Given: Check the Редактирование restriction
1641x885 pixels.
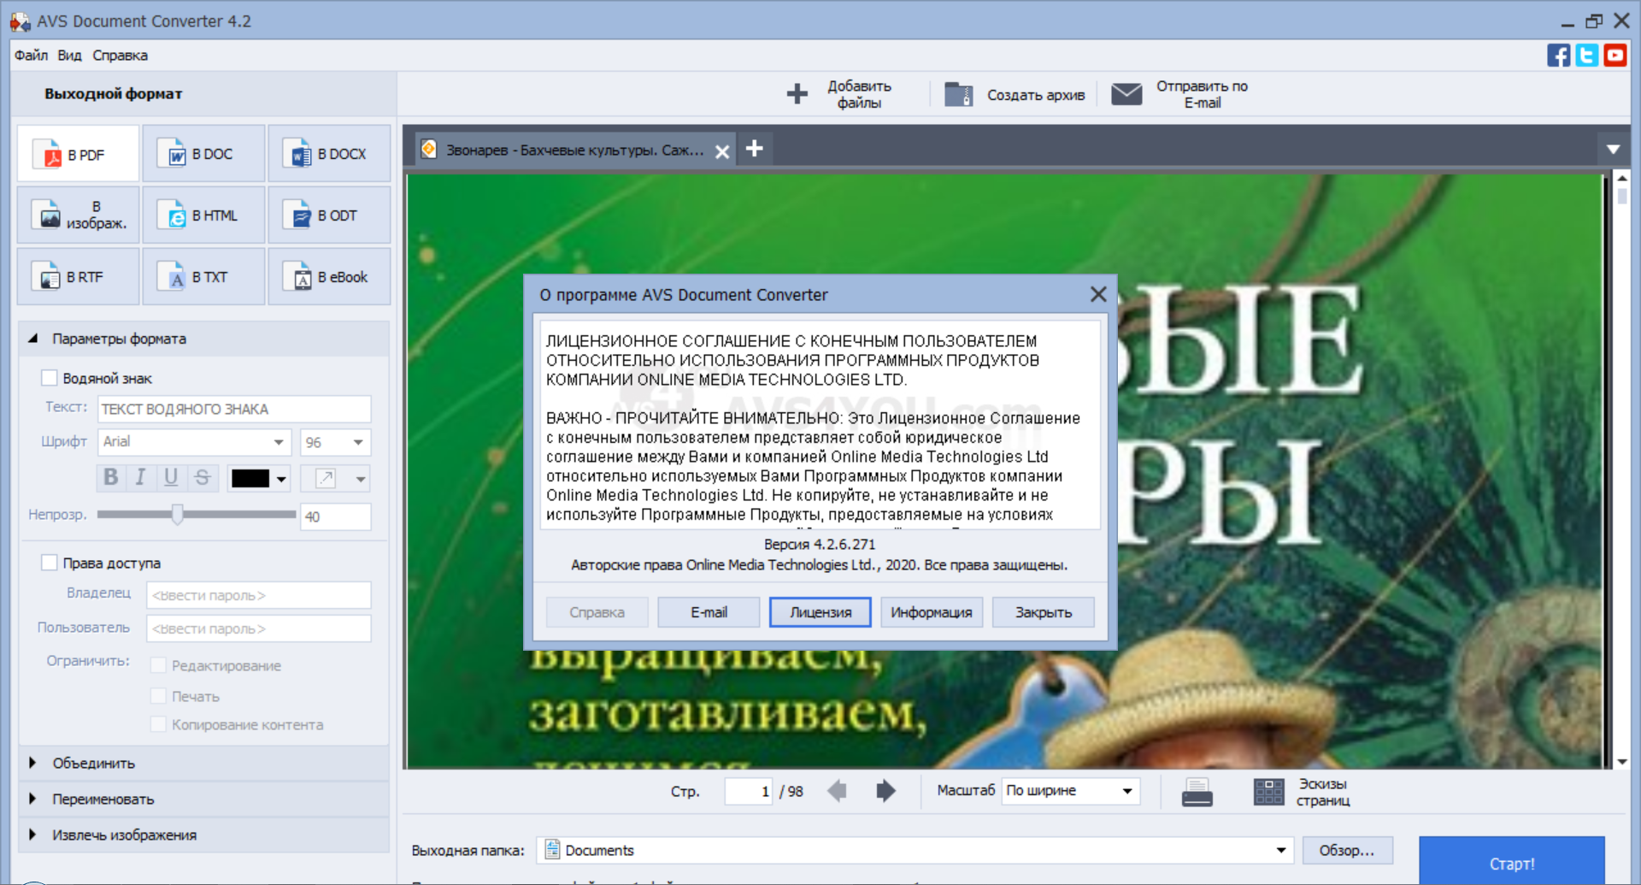Looking at the screenshot, I should (x=158, y=665).
